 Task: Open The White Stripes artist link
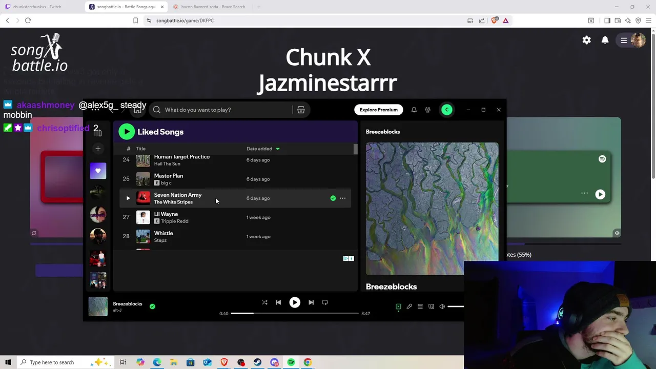pyautogui.click(x=173, y=202)
